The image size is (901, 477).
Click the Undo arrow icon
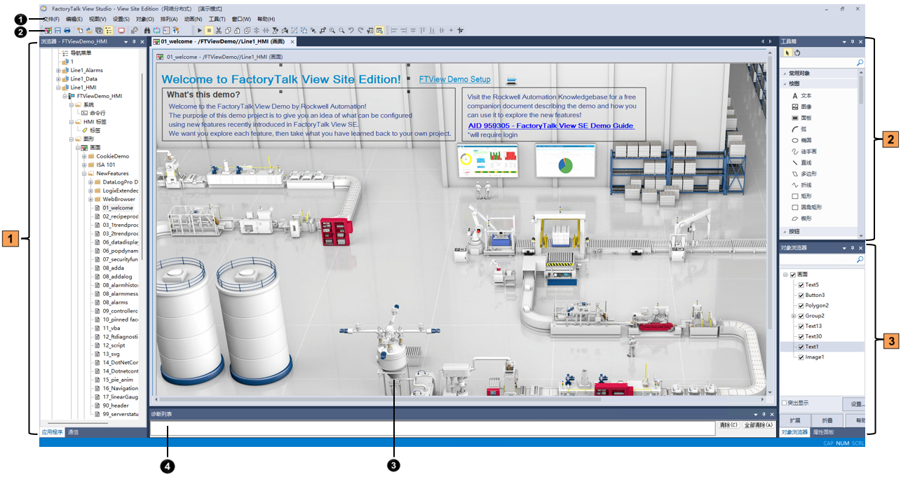coord(351,31)
